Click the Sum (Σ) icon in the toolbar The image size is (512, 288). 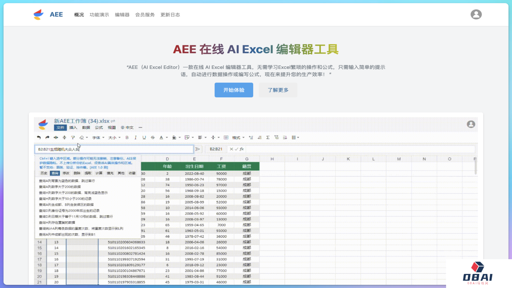click(268, 137)
